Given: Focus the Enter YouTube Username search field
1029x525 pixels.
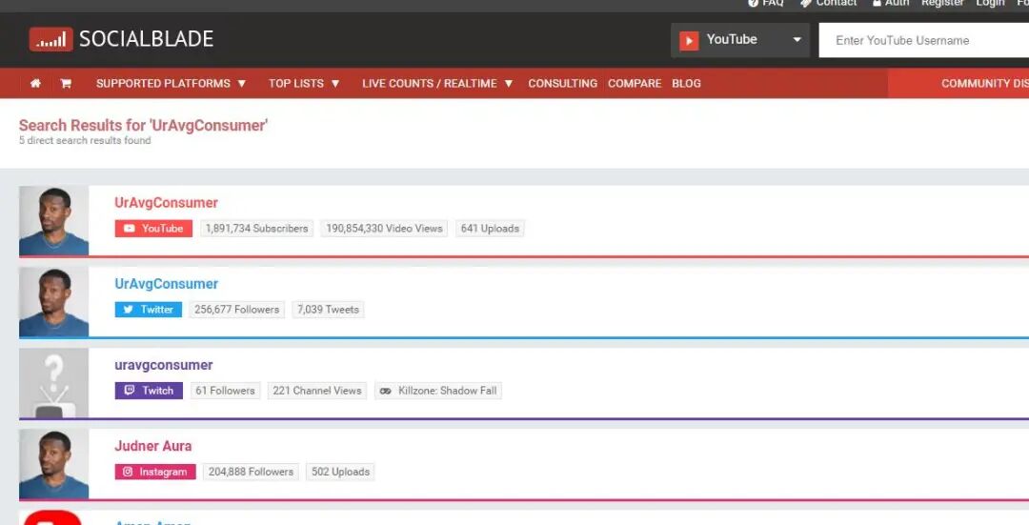Looking at the screenshot, I should click(x=924, y=40).
